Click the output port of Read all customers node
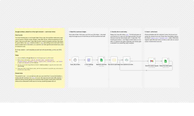 tap(105, 60)
